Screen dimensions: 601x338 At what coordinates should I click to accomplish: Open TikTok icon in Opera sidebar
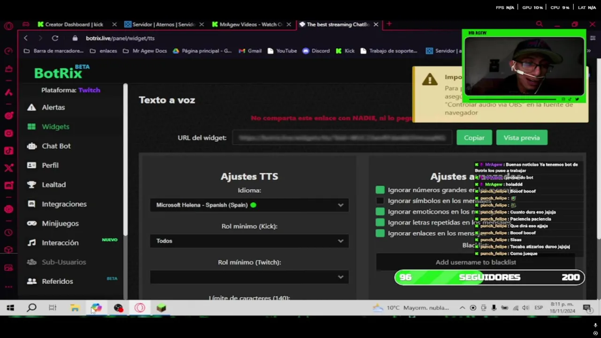point(8,151)
